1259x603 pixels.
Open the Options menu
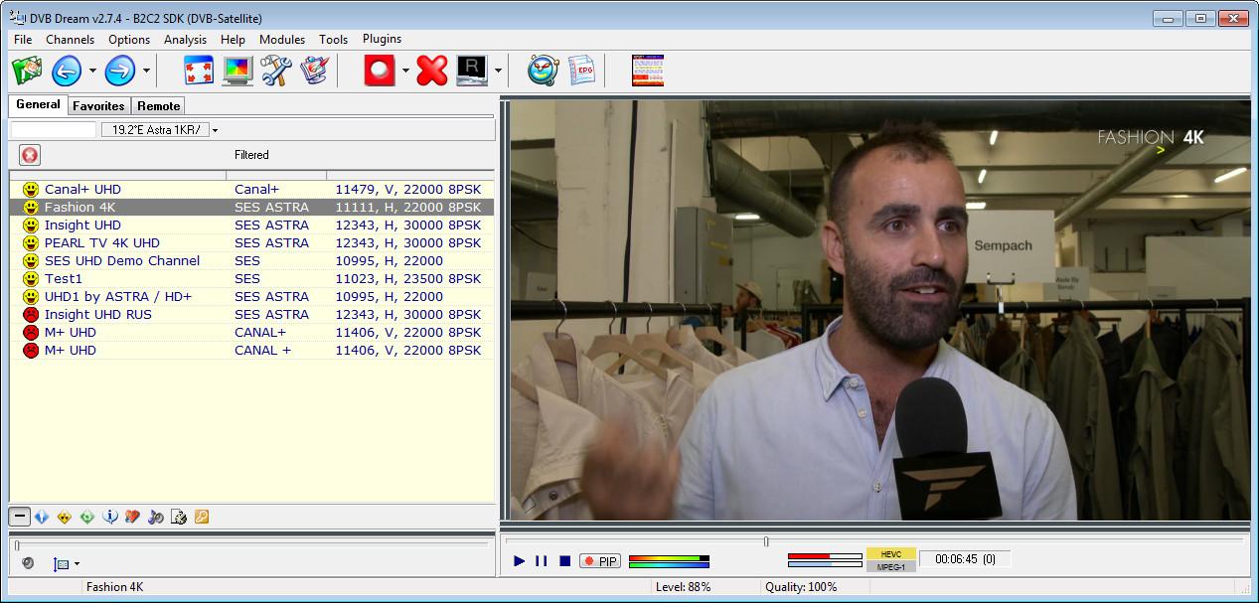click(129, 40)
